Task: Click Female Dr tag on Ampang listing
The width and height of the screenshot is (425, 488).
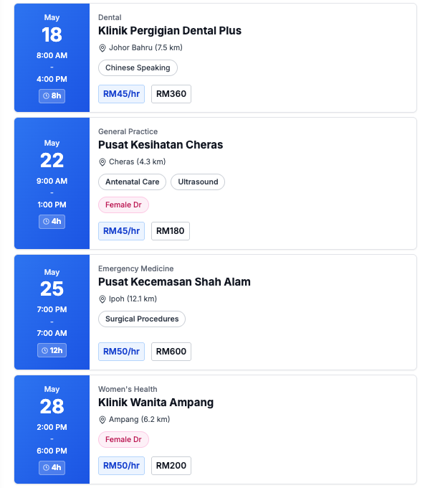Action: (x=123, y=439)
